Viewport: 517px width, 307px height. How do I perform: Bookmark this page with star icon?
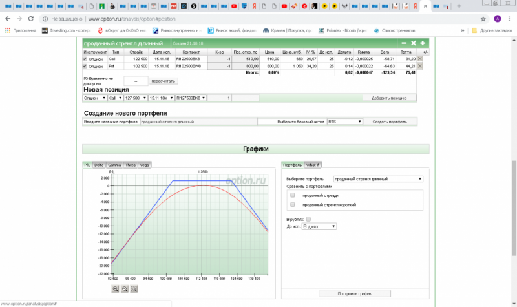click(483, 19)
